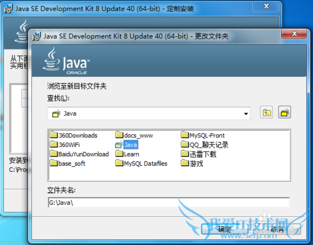Click the 迅雷下载 folder icon
Viewport: 313px width, 245px height.
click(185, 154)
